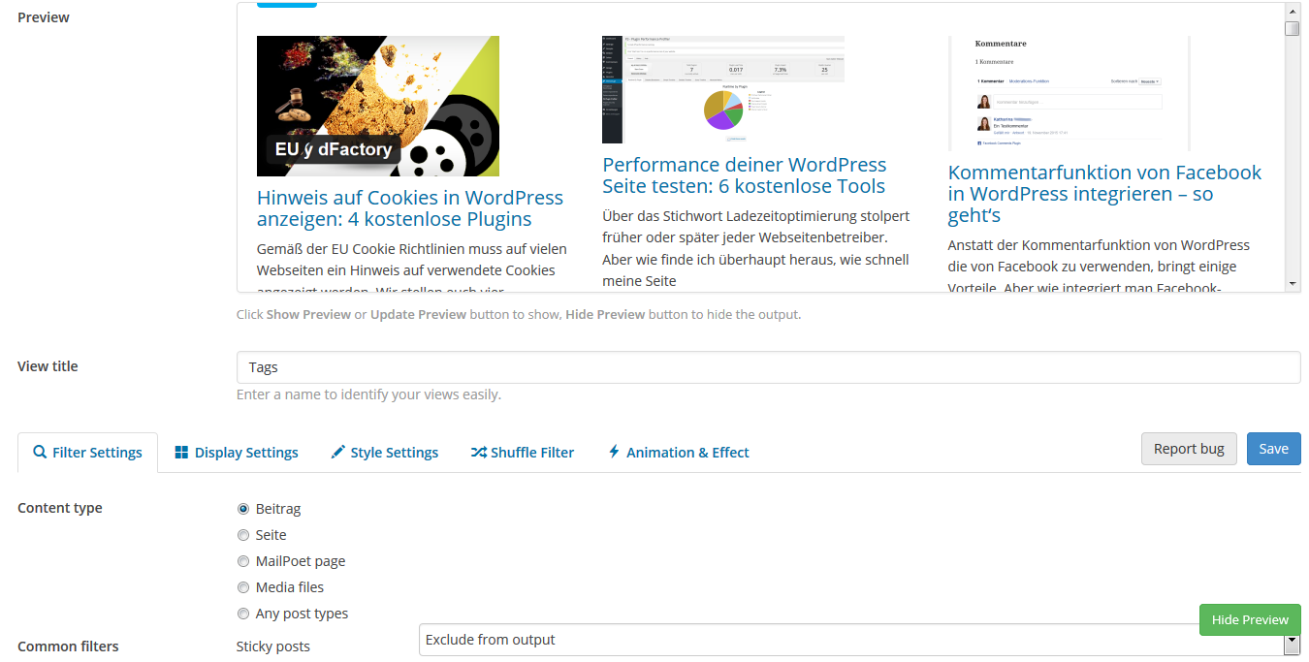This screenshot has height=662, width=1309.
Task: Click the Content type label
Action: point(59,508)
